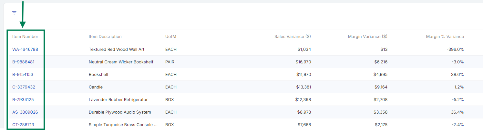The height and width of the screenshot is (130, 483).
Task: Click the UofM column header
Action: [x=171, y=37]
